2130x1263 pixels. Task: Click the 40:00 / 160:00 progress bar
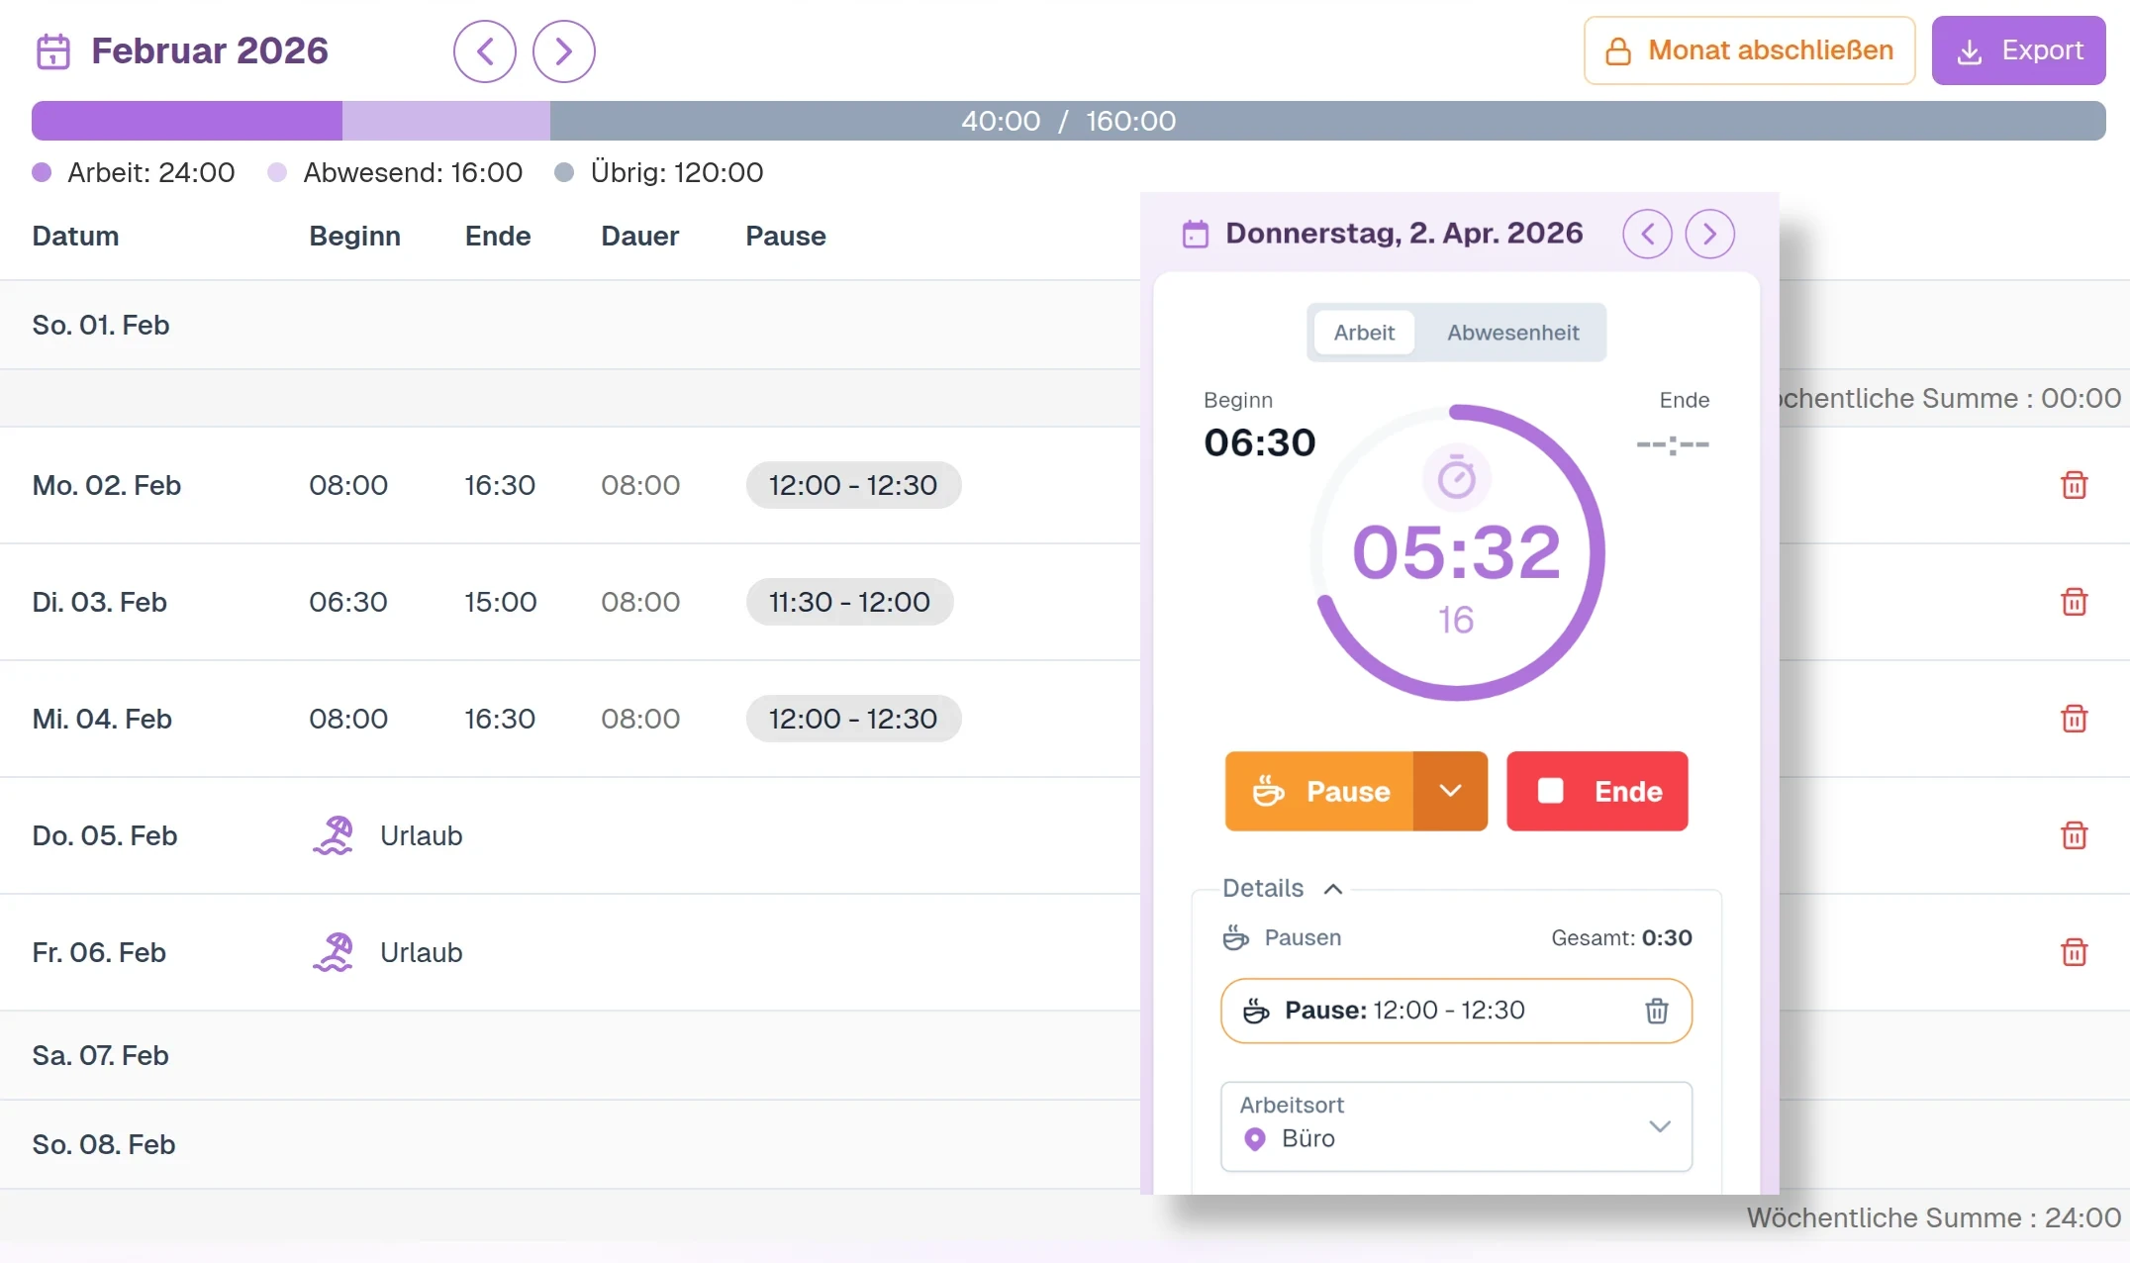[x=1069, y=121]
